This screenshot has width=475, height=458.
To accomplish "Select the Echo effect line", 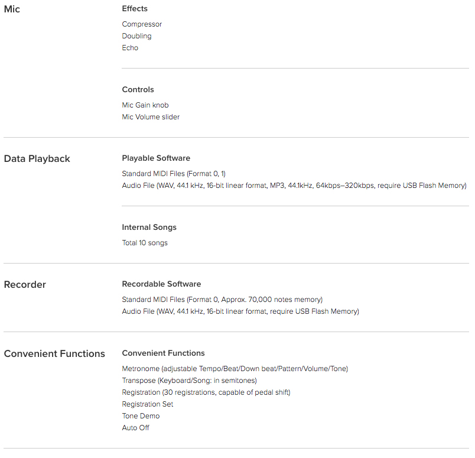I will point(130,48).
